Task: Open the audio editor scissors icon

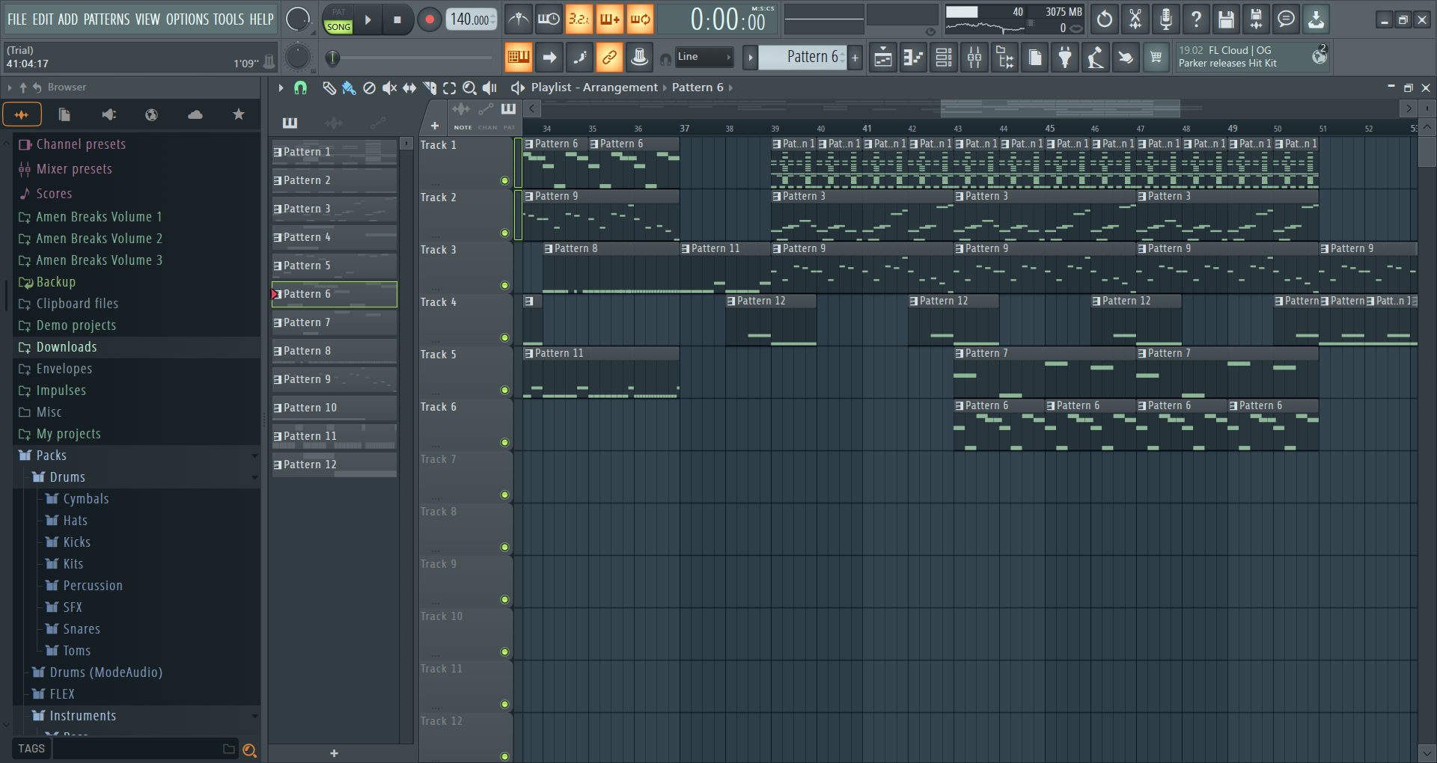Action: [1135, 19]
